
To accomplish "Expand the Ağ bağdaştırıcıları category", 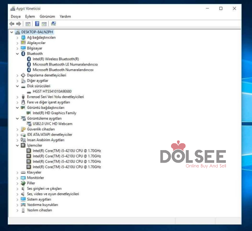I will tap(17, 38).
